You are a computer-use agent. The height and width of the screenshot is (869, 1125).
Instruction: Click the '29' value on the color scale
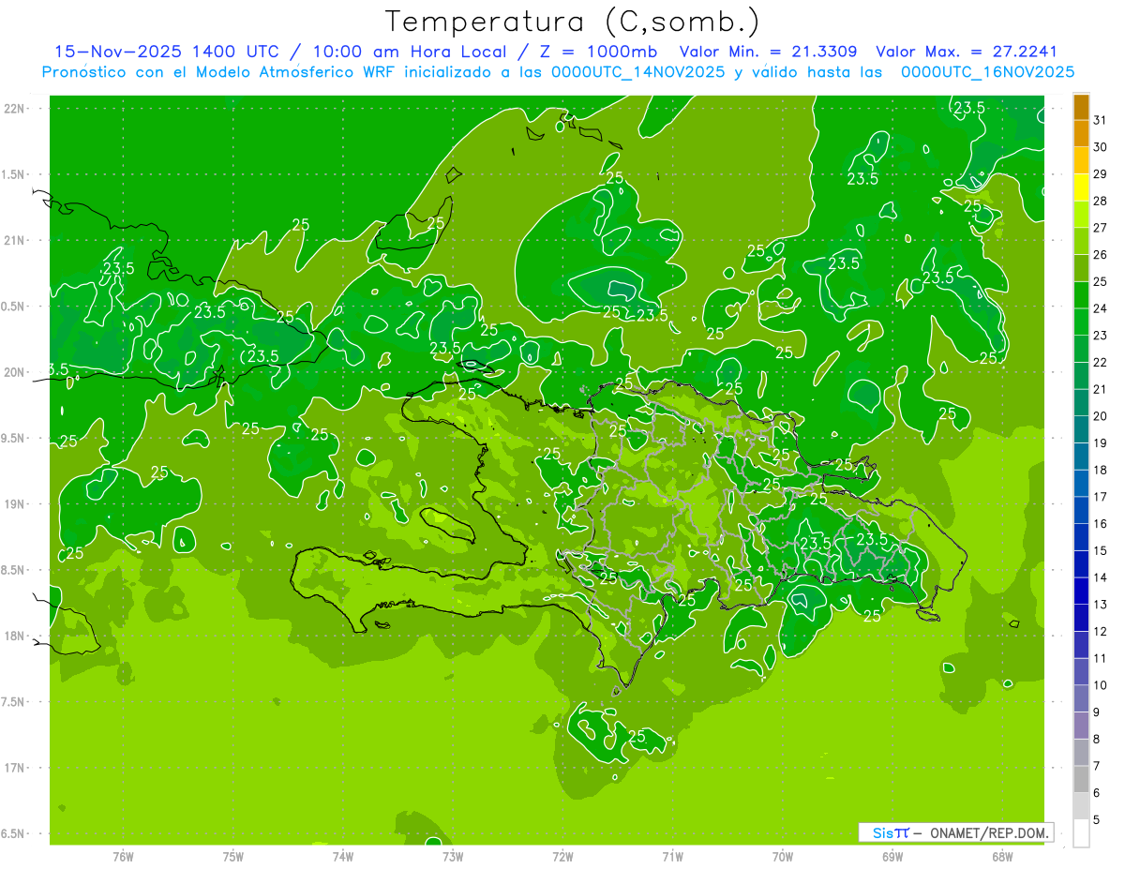pos(1101,173)
